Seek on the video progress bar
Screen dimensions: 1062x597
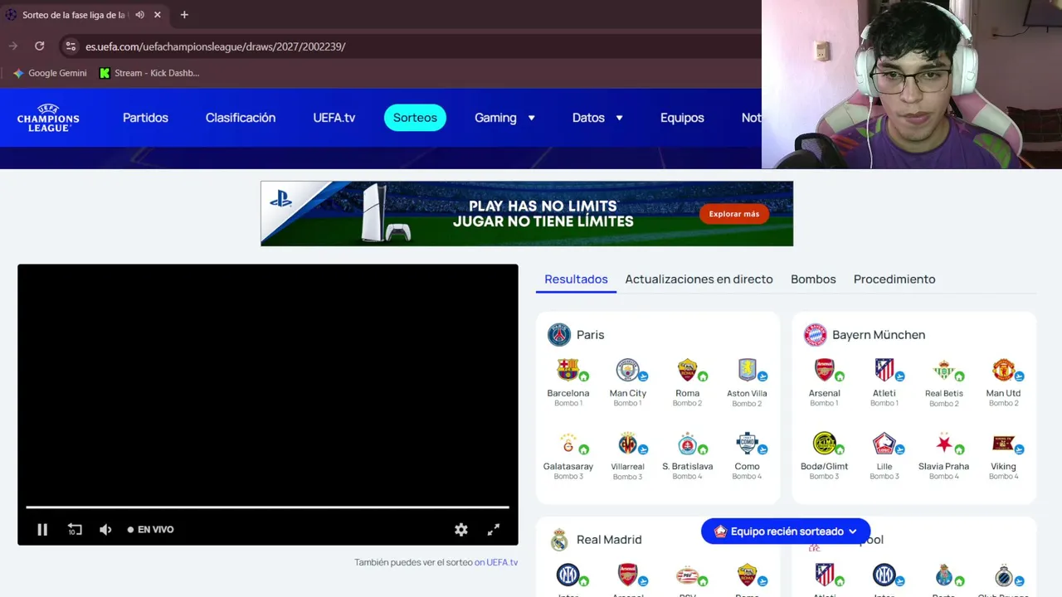pyautogui.click(x=267, y=507)
